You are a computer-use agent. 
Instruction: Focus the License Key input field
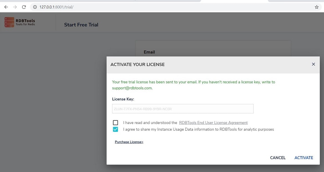pos(183,109)
